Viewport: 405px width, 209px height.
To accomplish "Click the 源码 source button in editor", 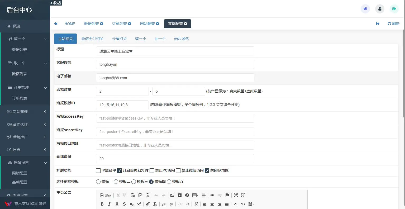I will pyautogui.click(x=106, y=195).
